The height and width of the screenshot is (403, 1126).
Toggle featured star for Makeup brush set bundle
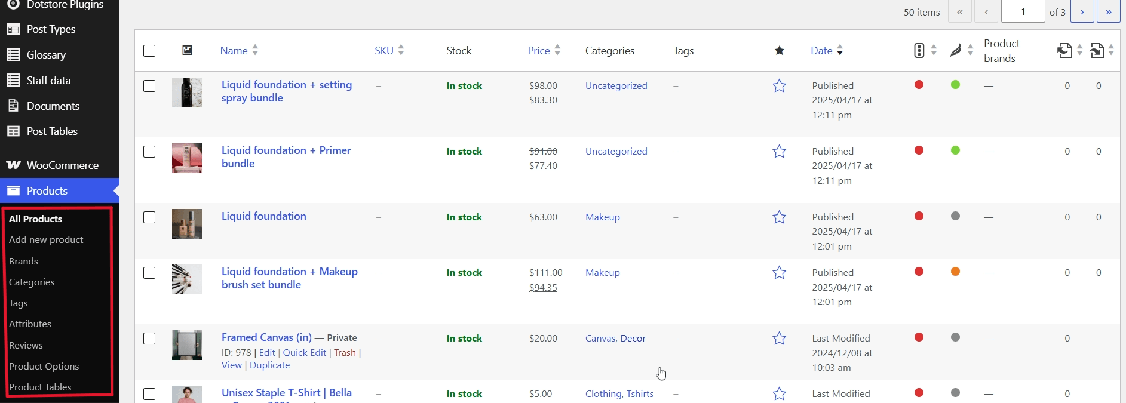click(x=779, y=273)
